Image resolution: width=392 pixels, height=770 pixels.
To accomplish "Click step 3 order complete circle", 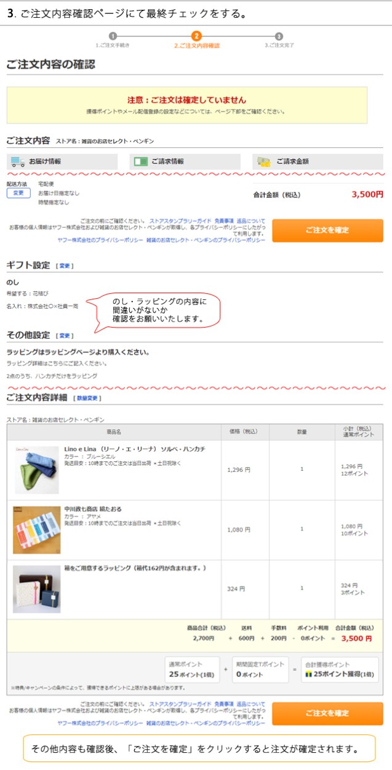I will point(279,36).
